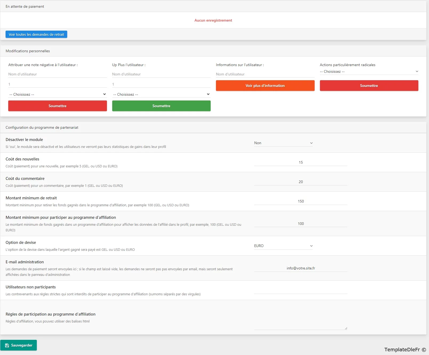Click username field under 'Informations sur l'utilisateur'
This screenshot has height=355, width=429.
[265, 74]
